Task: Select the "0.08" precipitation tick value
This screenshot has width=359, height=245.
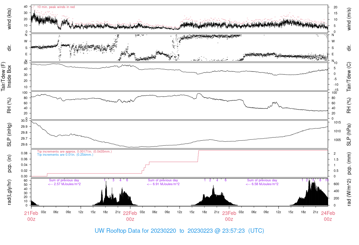Action: click(24, 153)
